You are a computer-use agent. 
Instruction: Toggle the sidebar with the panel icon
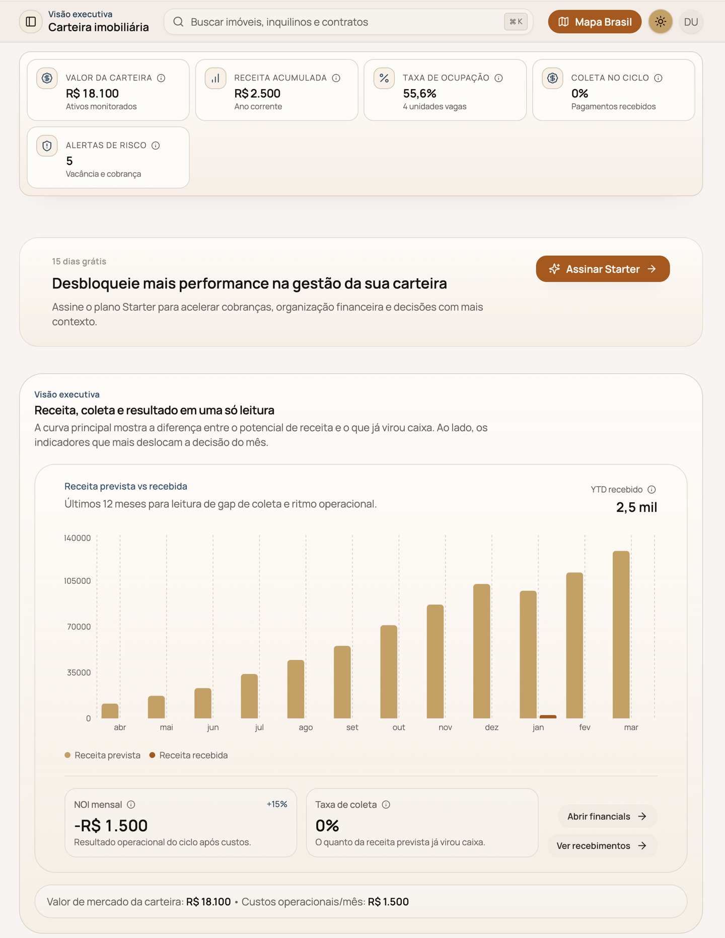[x=30, y=22]
